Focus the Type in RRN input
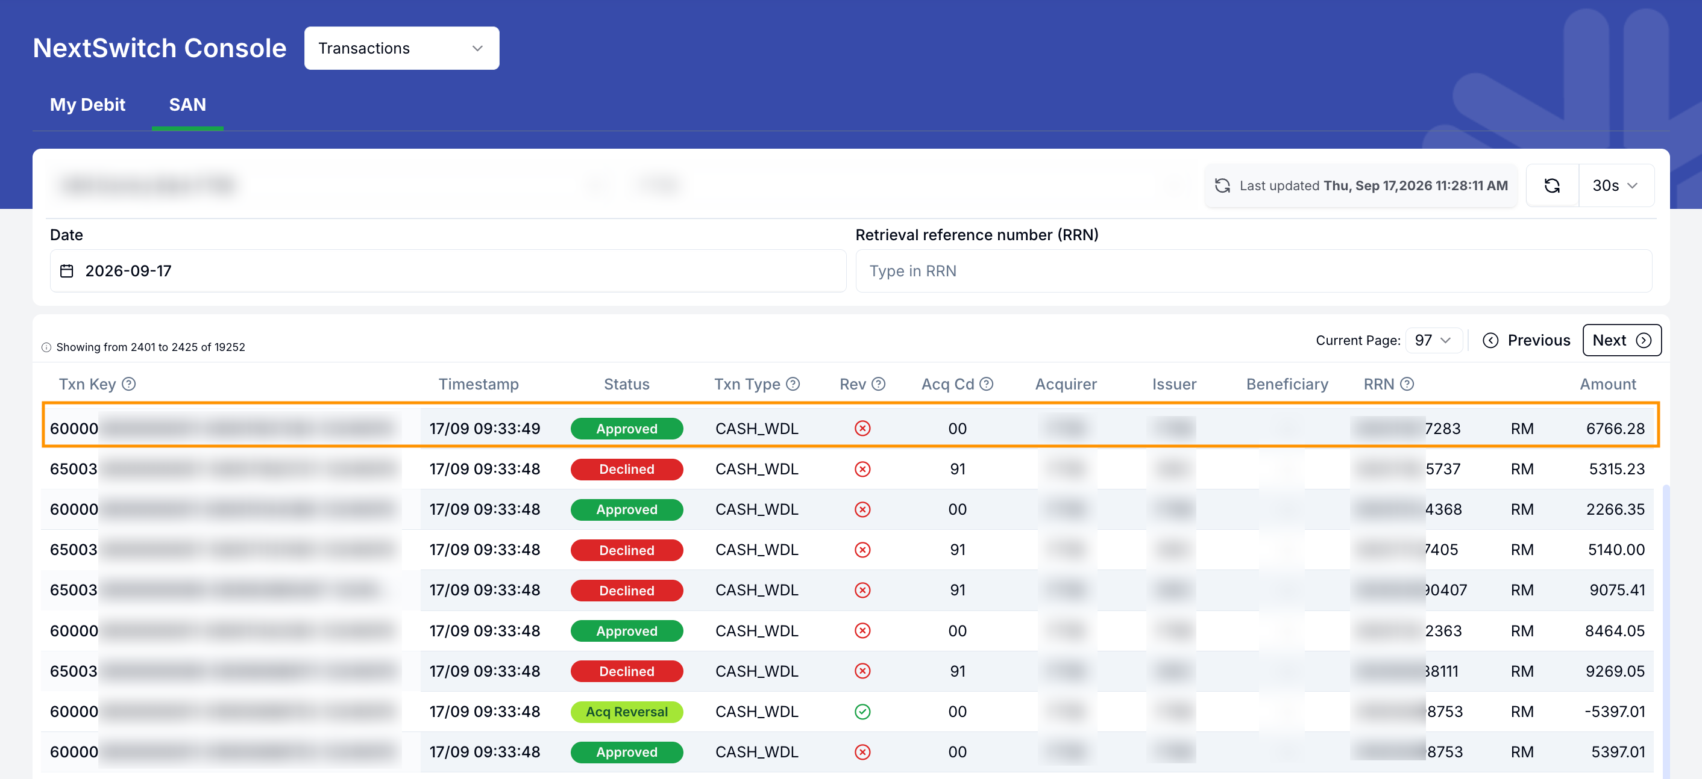Screen dimensions: 1702x779 click(1254, 271)
